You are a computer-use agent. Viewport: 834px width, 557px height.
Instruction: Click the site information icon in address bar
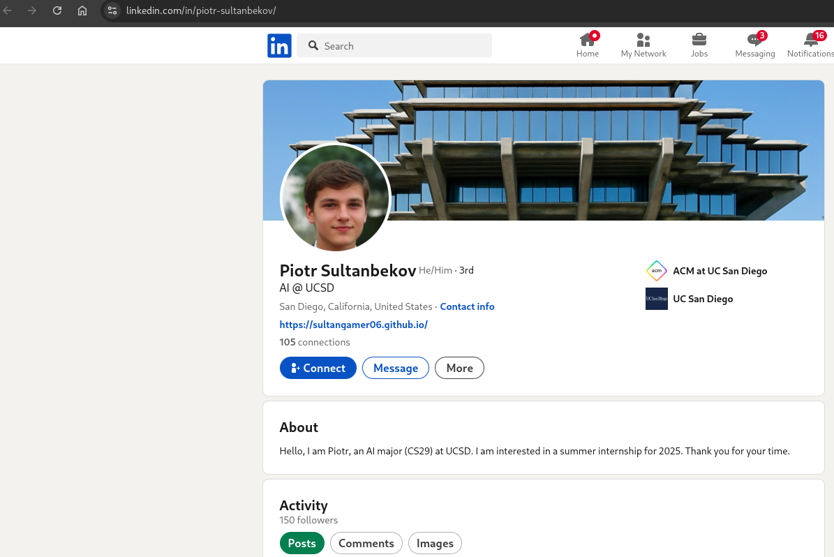[112, 10]
